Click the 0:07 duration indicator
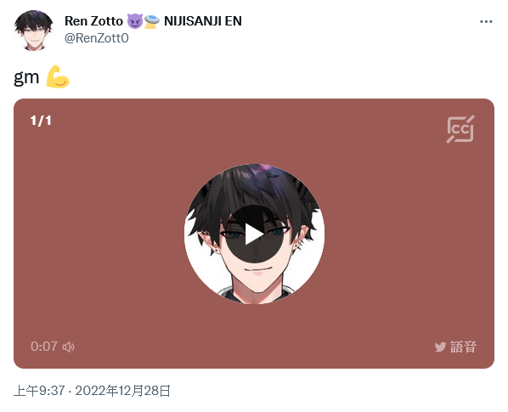This screenshot has height=412, width=508. click(44, 347)
